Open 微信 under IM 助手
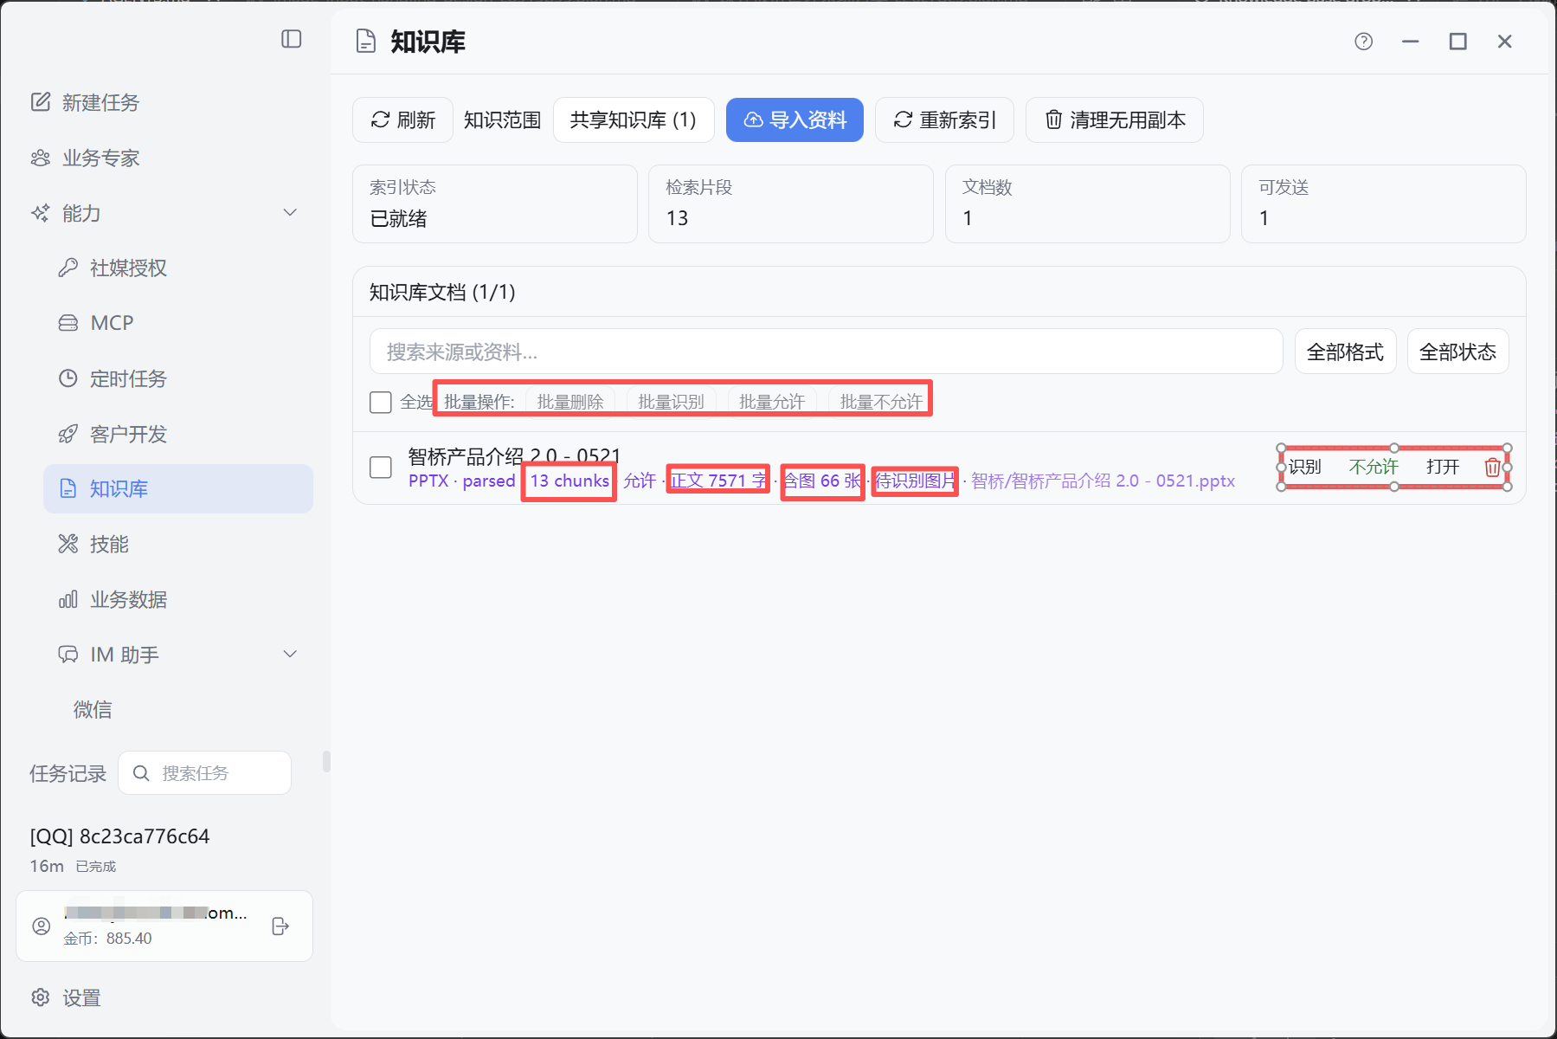This screenshot has height=1039, width=1557. pos(93,710)
